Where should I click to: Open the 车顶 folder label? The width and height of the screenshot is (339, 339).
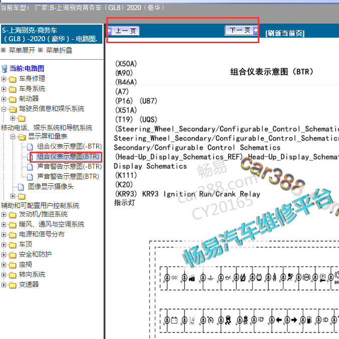(x=26, y=244)
